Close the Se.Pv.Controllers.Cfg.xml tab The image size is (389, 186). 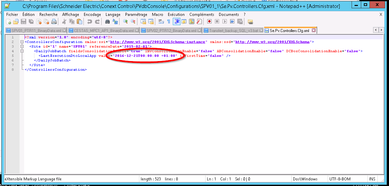point(314,30)
